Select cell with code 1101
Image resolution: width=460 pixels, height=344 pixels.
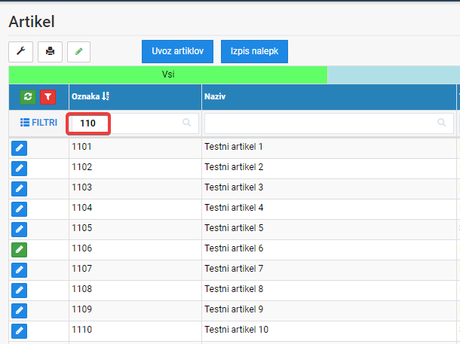135,148
